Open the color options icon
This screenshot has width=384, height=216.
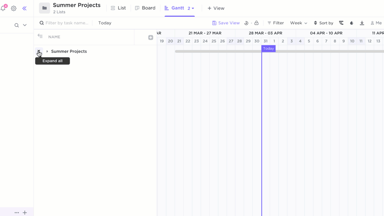(x=352, y=23)
